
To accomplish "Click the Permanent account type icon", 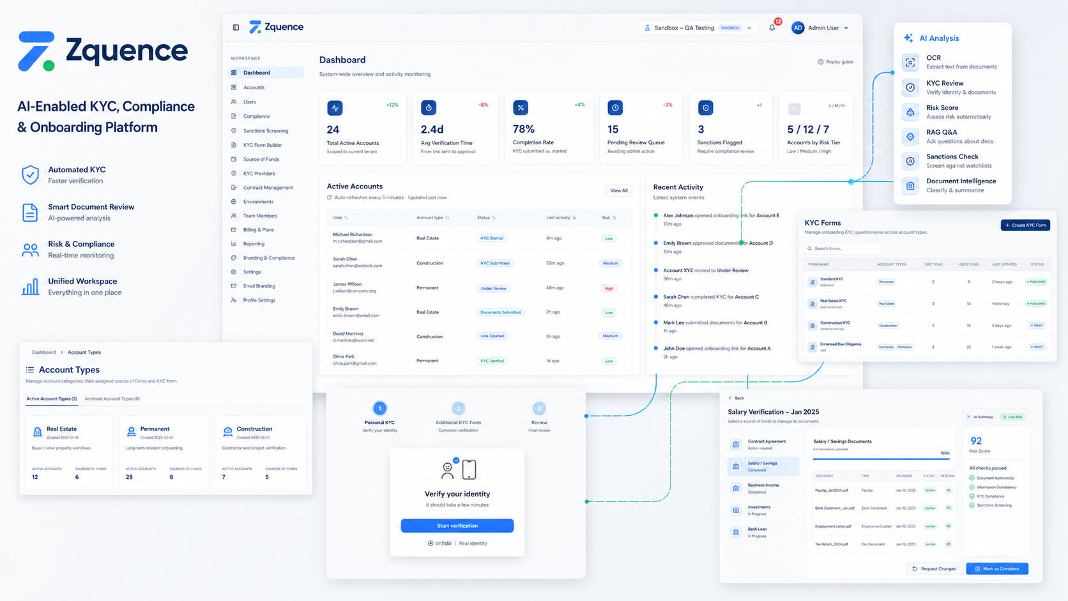I will pyautogui.click(x=131, y=432).
